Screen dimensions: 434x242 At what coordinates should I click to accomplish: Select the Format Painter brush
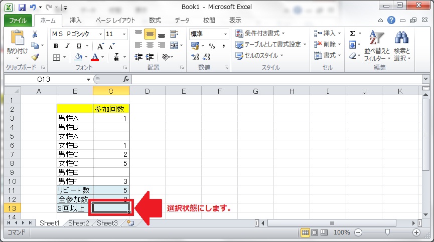click(35, 57)
